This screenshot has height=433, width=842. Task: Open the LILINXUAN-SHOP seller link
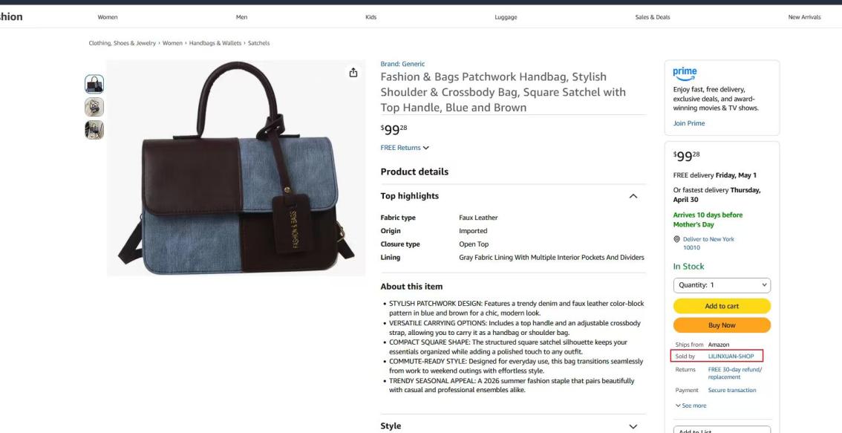click(x=731, y=357)
